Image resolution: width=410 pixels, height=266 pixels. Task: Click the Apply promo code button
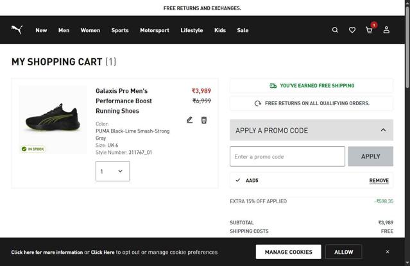pos(370,156)
